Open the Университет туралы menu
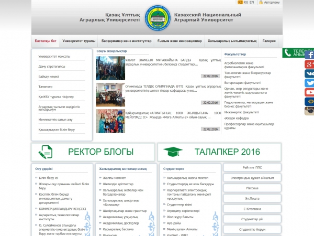This screenshot has width=314, height=236. [78, 41]
